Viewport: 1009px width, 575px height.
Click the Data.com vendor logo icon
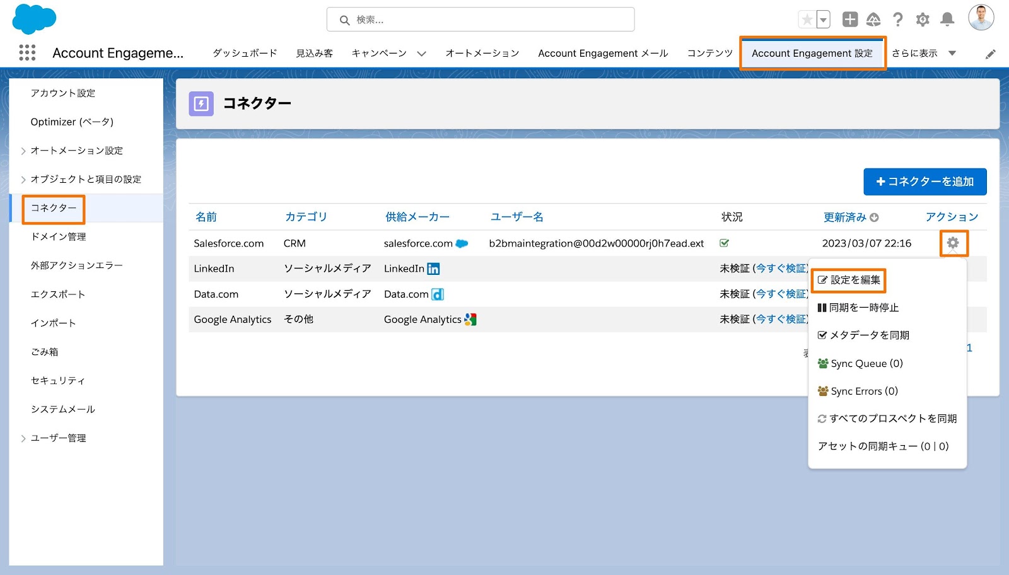438,294
